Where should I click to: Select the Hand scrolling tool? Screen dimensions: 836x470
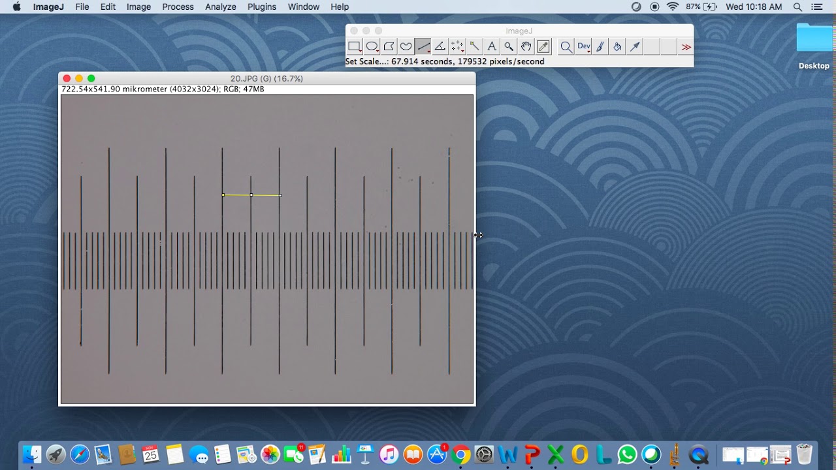525,46
